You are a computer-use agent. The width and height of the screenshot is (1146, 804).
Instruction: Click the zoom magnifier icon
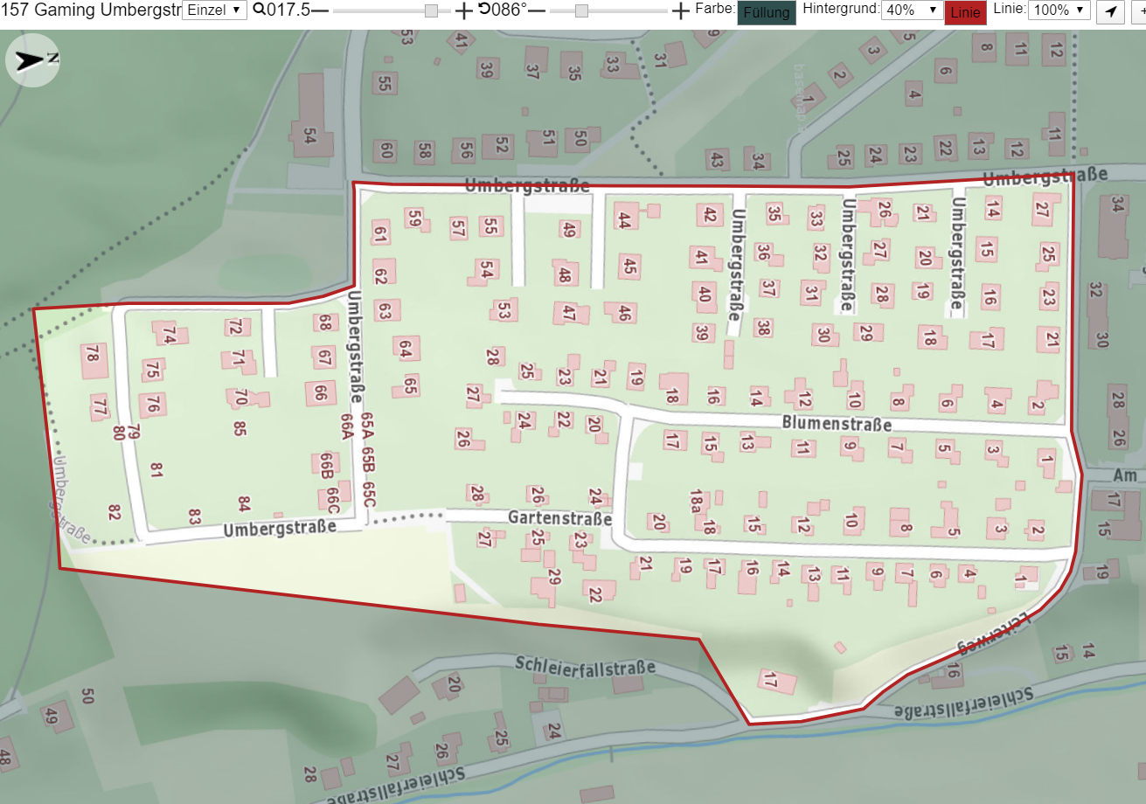(260, 10)
